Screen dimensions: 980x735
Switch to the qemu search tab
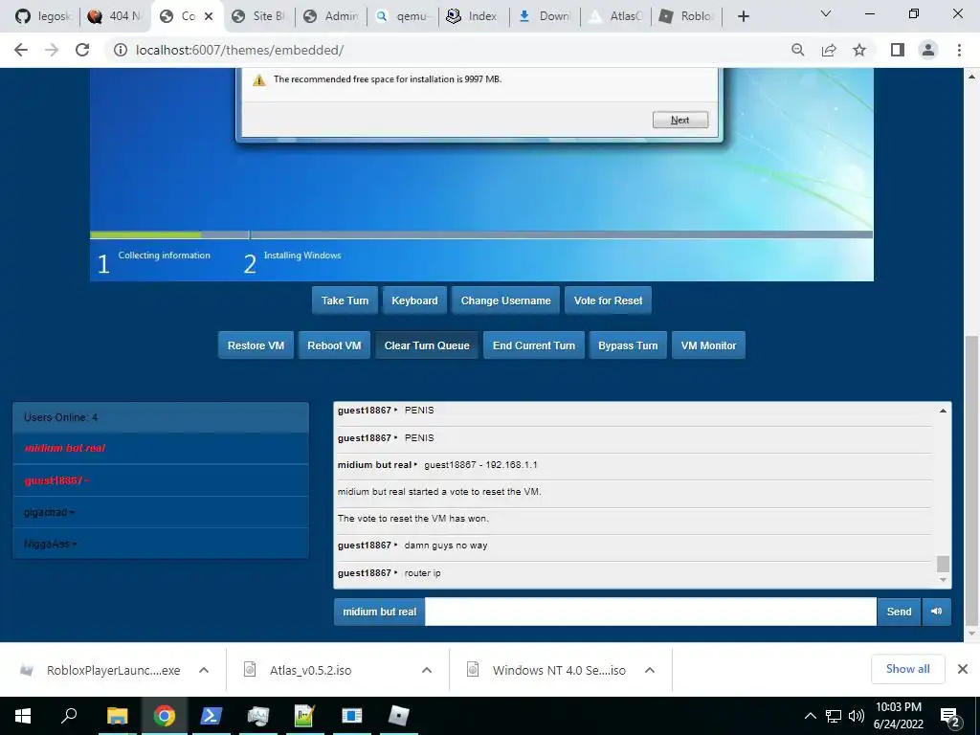click(403, 16)
